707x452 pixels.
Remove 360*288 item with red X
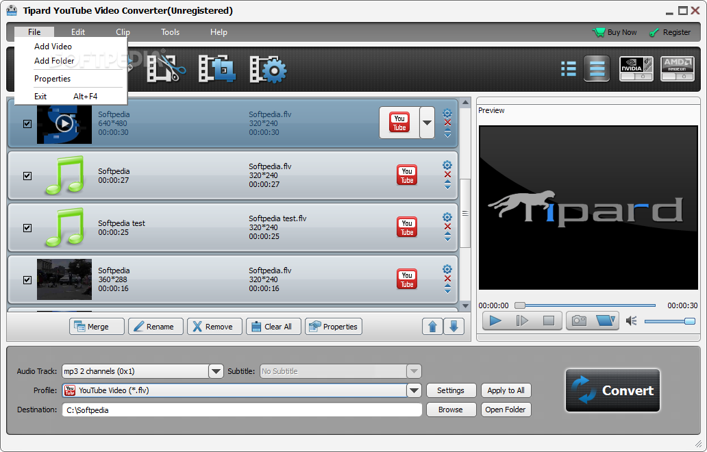447,279
